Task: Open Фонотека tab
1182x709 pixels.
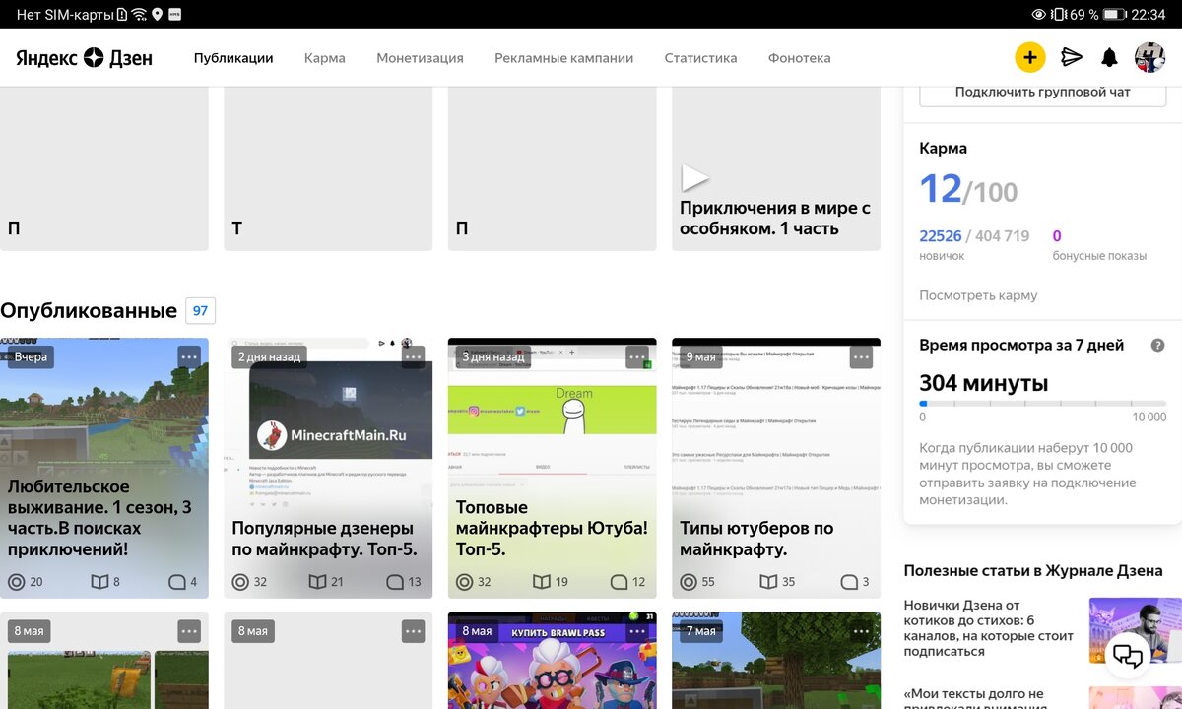Action: tap(800, 58)
